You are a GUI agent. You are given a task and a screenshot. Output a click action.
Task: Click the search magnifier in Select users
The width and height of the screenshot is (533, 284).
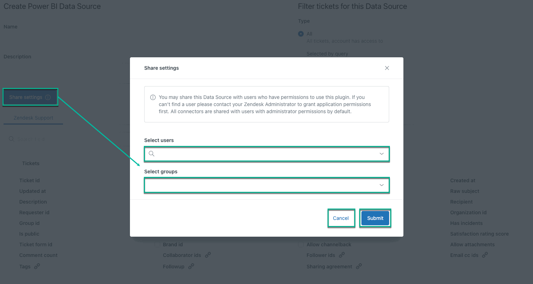point(151,153)
